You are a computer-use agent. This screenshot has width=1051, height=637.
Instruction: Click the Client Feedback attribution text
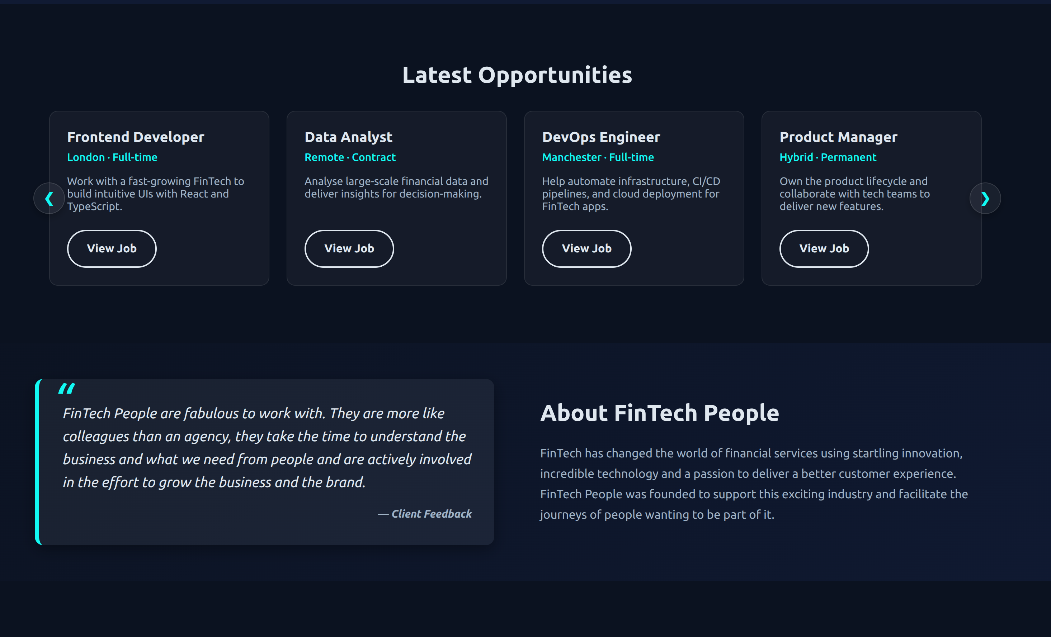[424, 514]
